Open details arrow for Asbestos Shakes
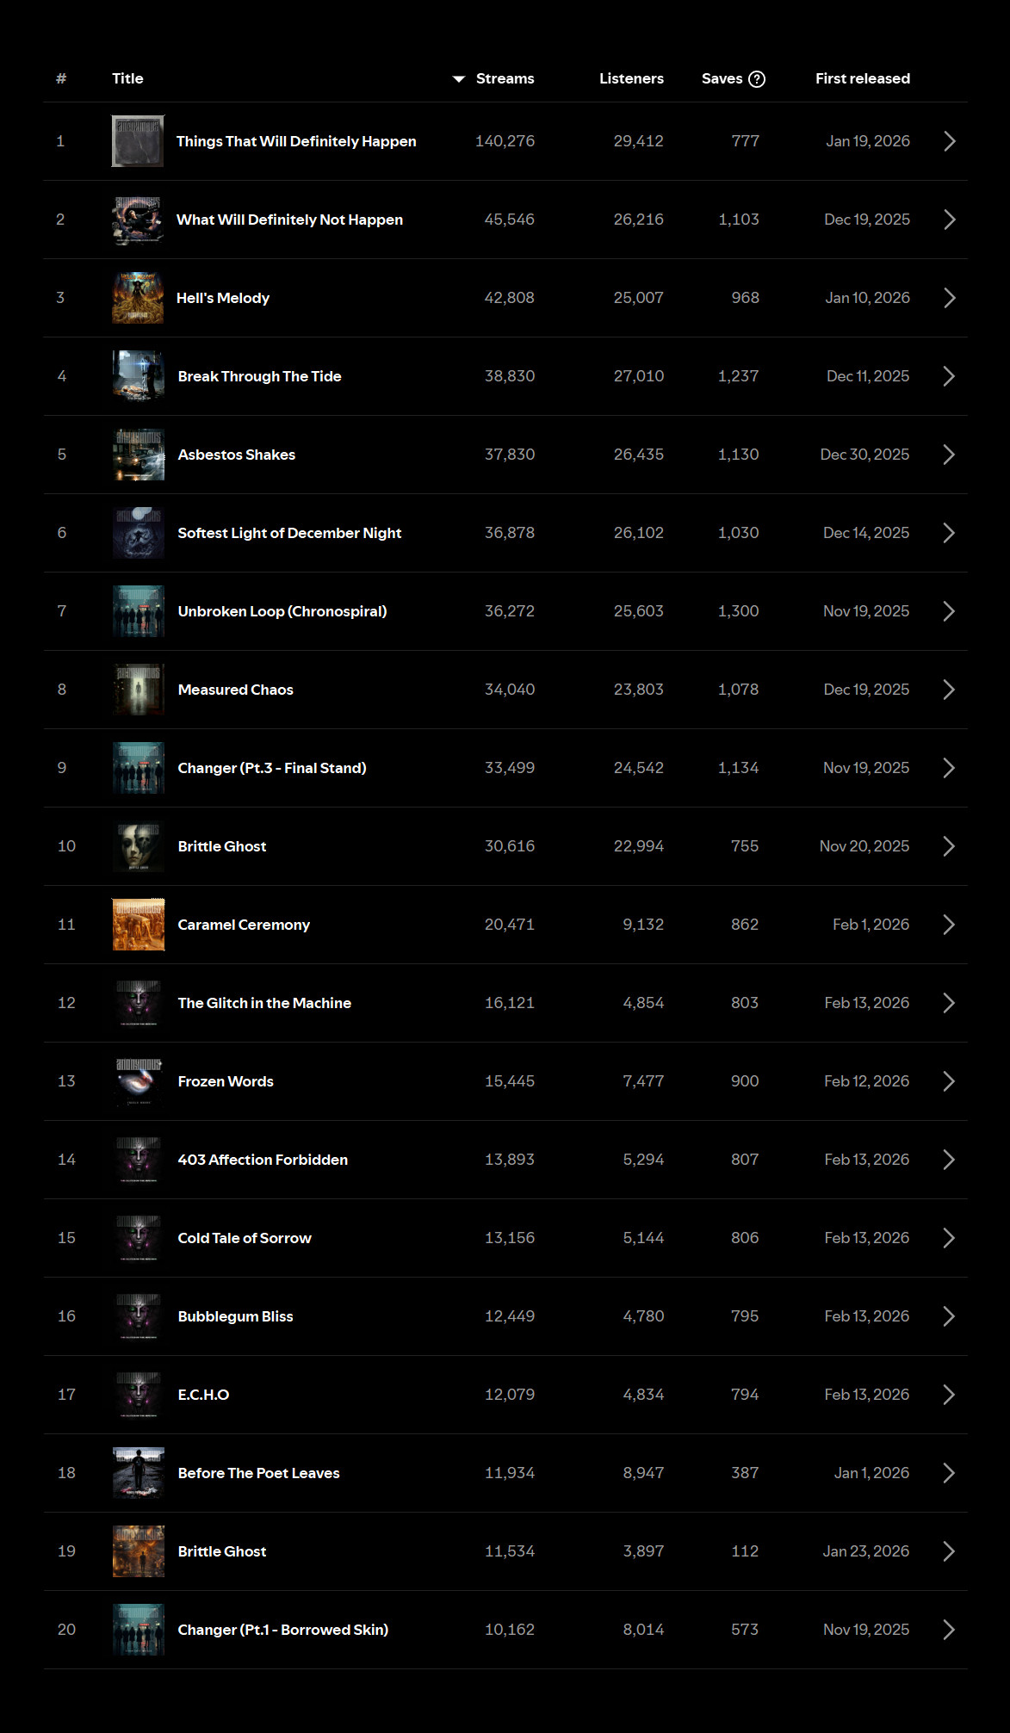1010x1733 pixels. 949,455
